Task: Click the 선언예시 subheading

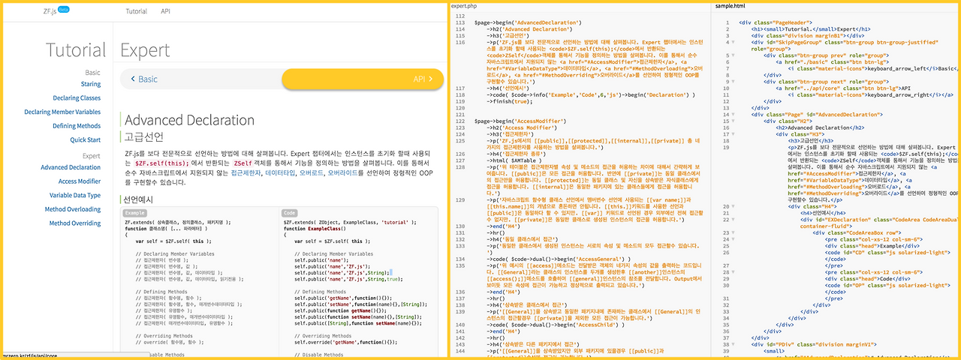Action: tap(137, 199)
